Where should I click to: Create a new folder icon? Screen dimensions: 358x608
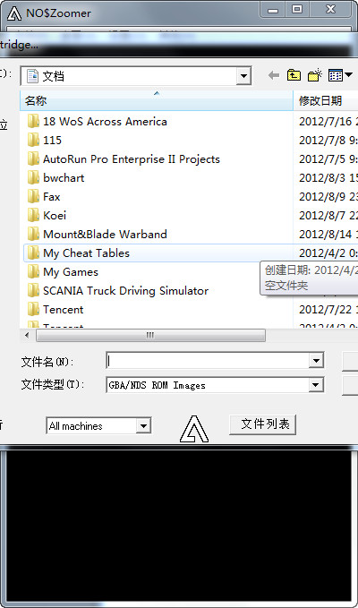pos(315,74)
